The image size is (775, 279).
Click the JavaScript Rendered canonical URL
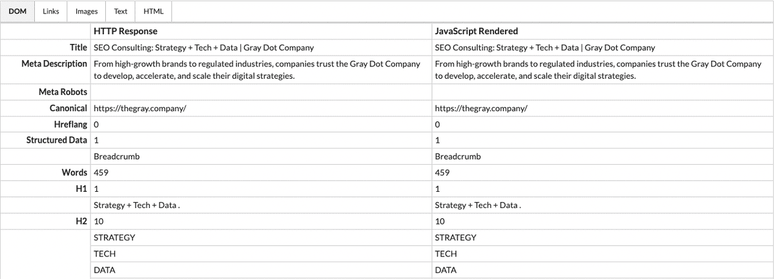481,108
